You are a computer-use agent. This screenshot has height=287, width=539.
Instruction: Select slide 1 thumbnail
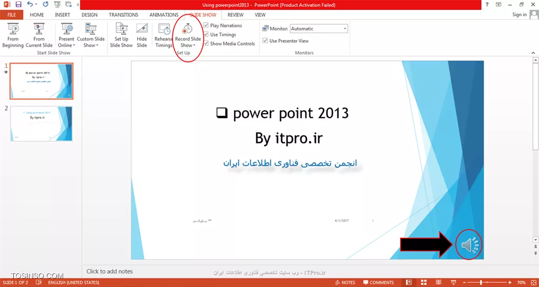(x=41, y=81)
